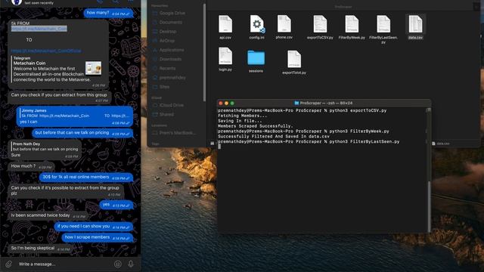The width and height of the screenshot is (484, 272).
Task: Open Google Drive in Finder sidebar
Action: pyautogui.click(x=169, y=14)
